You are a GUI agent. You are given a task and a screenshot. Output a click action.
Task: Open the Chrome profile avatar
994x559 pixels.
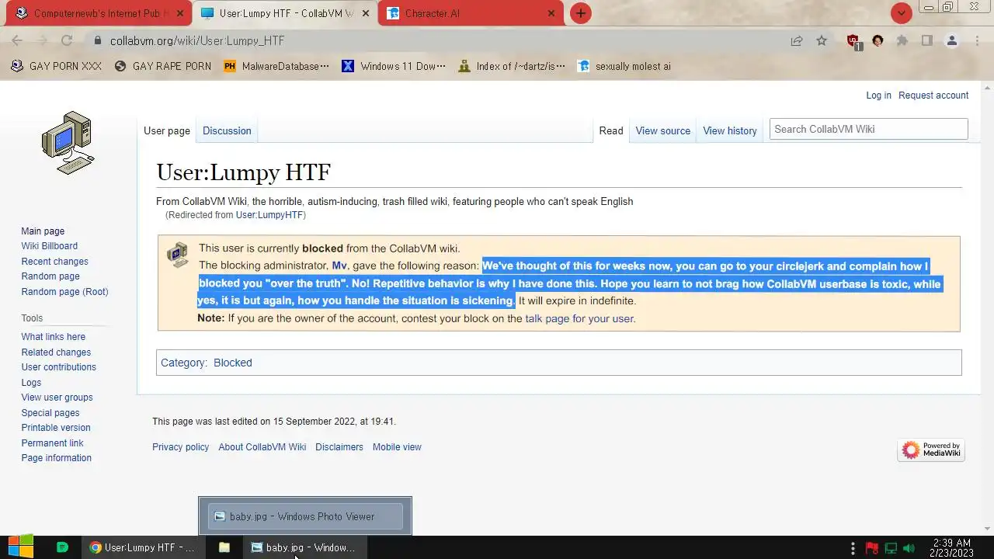point(952,40)
